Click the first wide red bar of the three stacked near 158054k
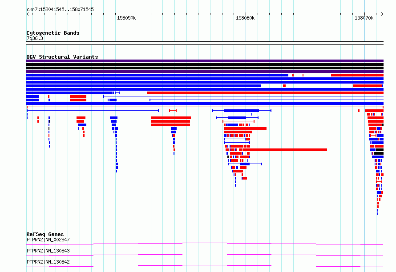The height and width of the screenshot is (272, 396). [x=171, y=118]
